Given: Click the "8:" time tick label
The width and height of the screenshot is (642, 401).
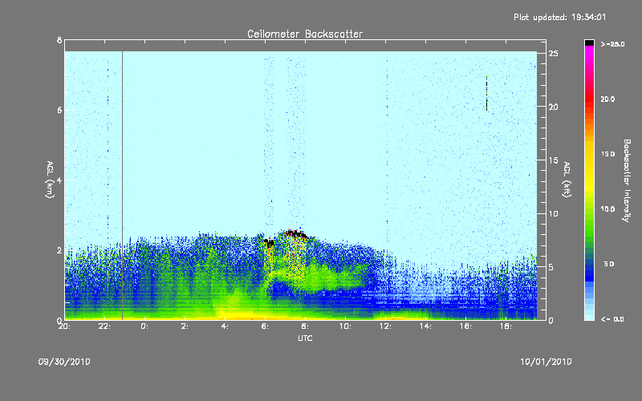Looking at the screenshot, I should [305, 326].
